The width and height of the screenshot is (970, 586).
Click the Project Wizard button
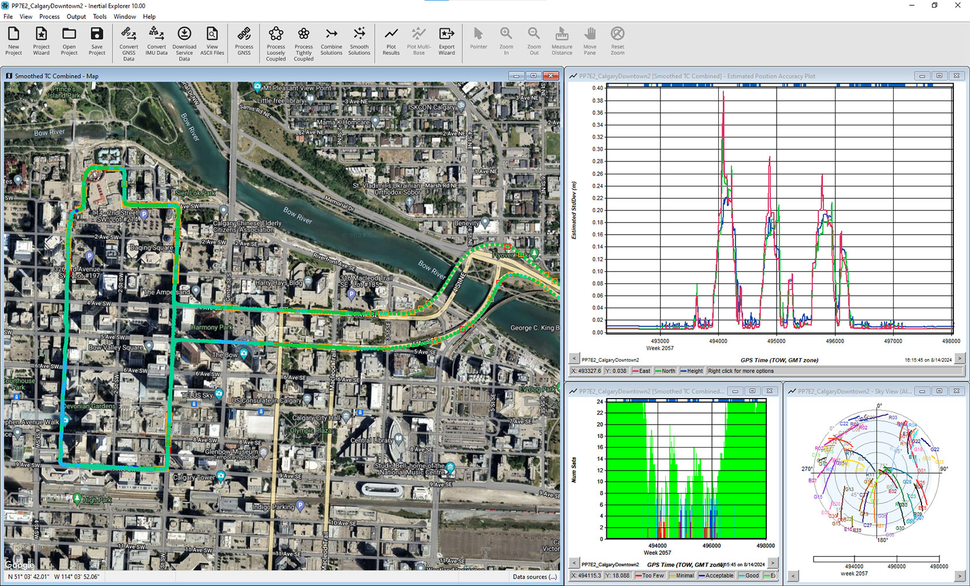click(41, 40)
